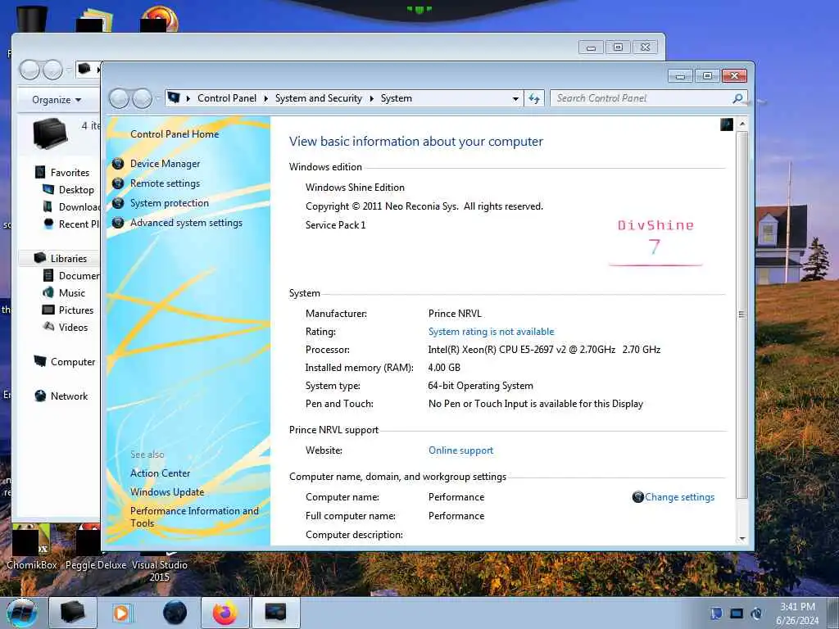The height and width of the screenshot is (629, 839).
Task: Open Online support website link
Action: pos(460,450)
